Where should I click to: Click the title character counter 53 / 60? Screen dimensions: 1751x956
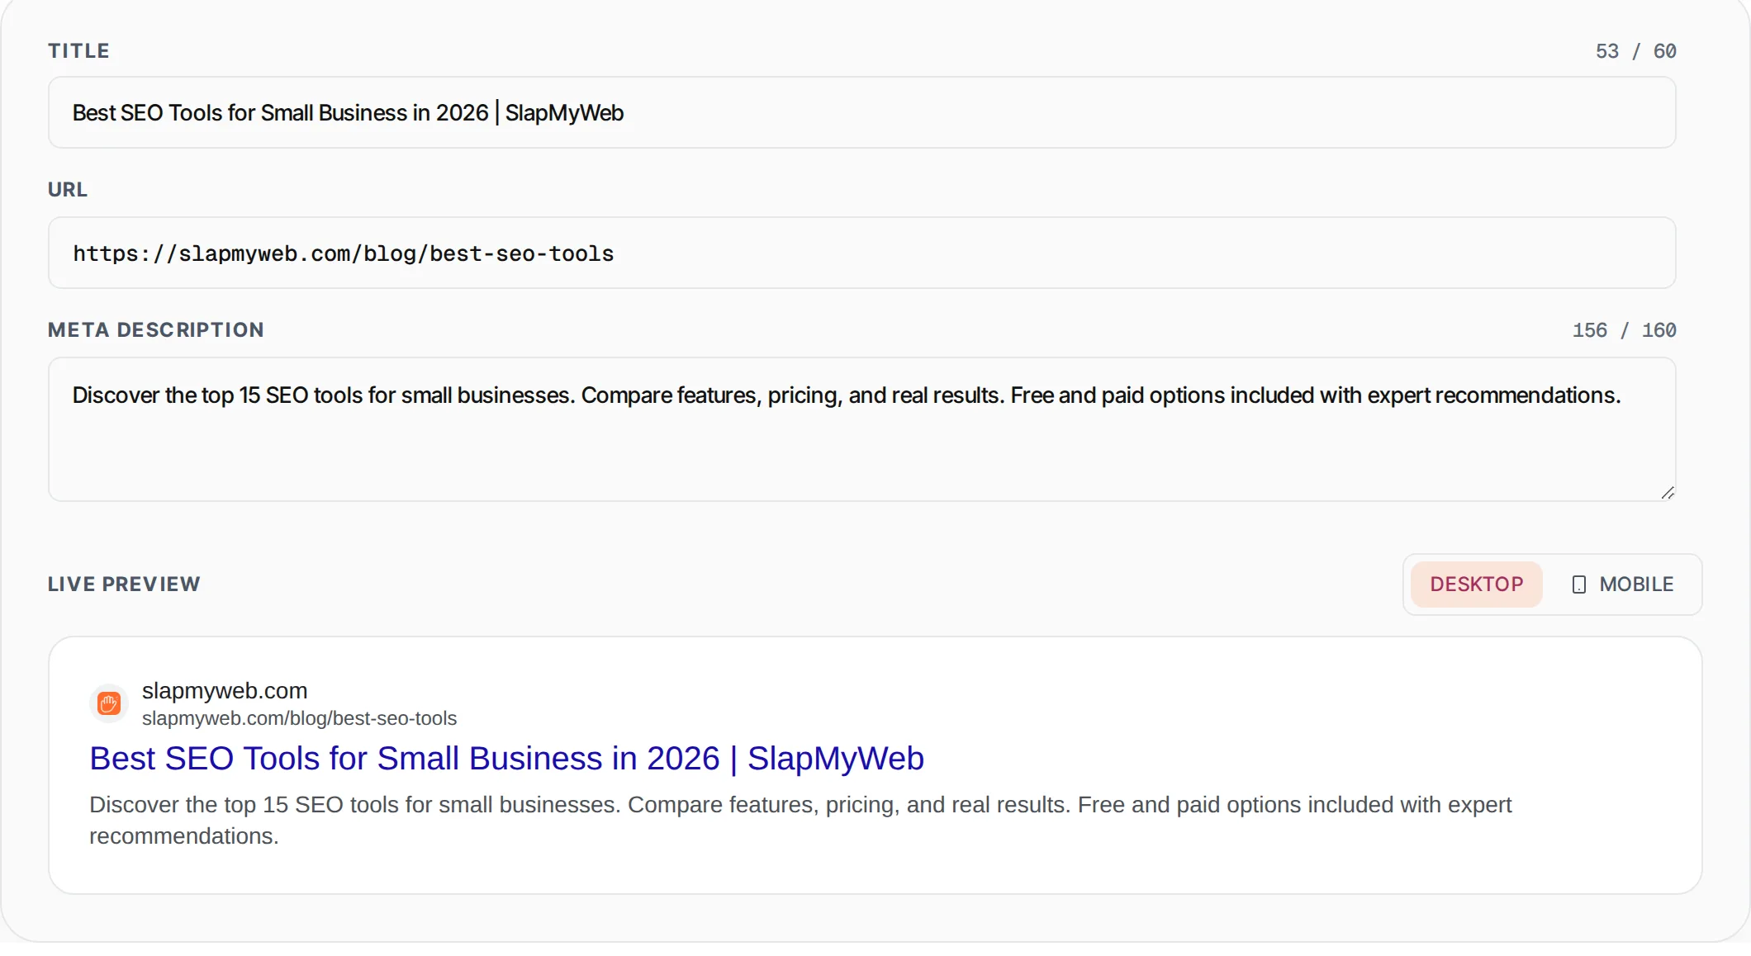[x=1635, y=51]
